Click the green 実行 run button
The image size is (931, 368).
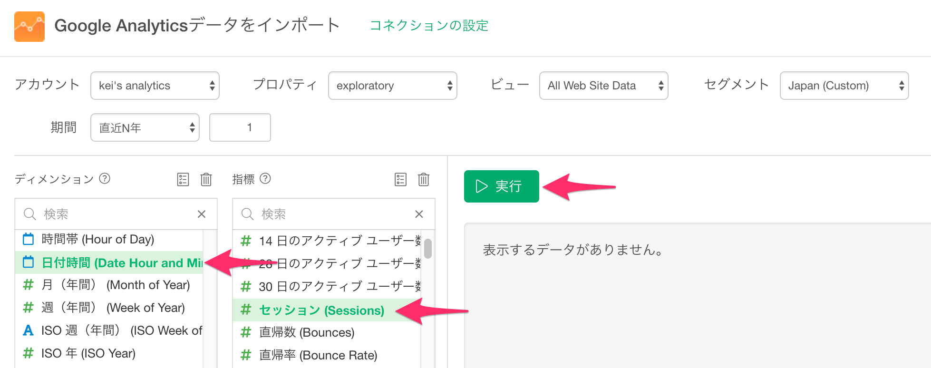pos(502,186)
